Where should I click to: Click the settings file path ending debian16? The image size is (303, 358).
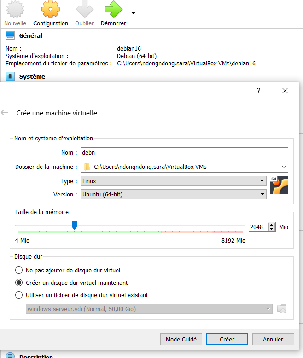pos(186,63)
